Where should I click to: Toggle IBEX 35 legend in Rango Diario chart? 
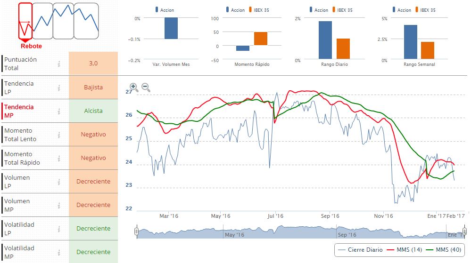click(x=342, y=10)
